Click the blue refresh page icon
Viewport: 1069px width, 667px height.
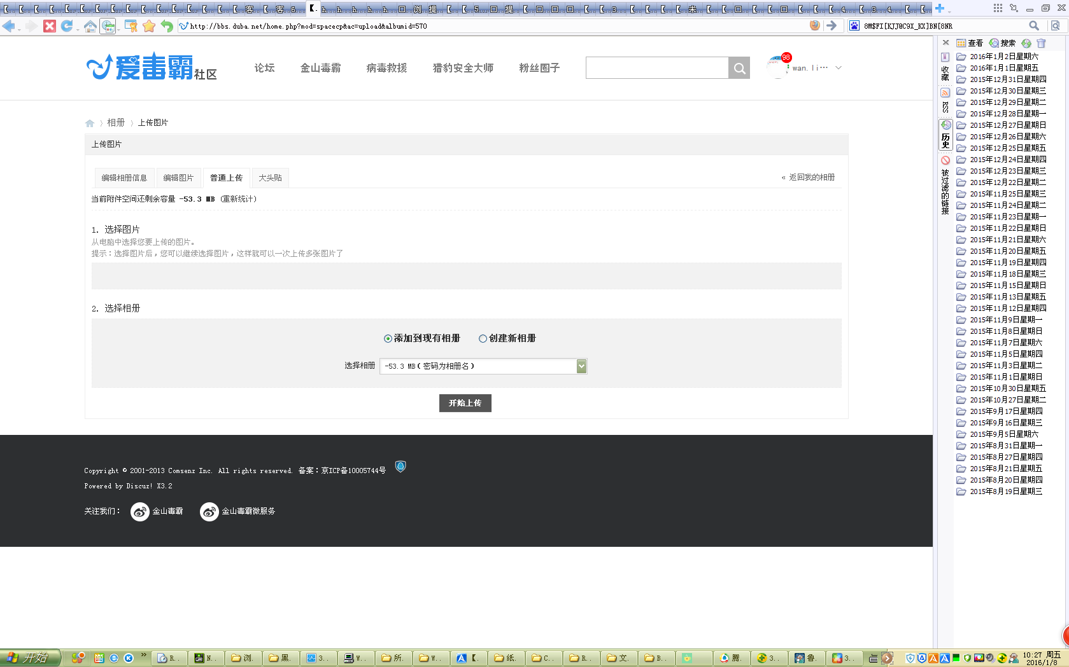pyautogui.click(x=67, y=26)
